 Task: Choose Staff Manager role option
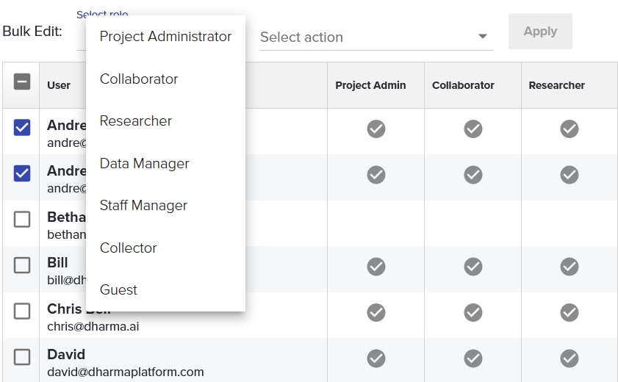coord(143,206)
